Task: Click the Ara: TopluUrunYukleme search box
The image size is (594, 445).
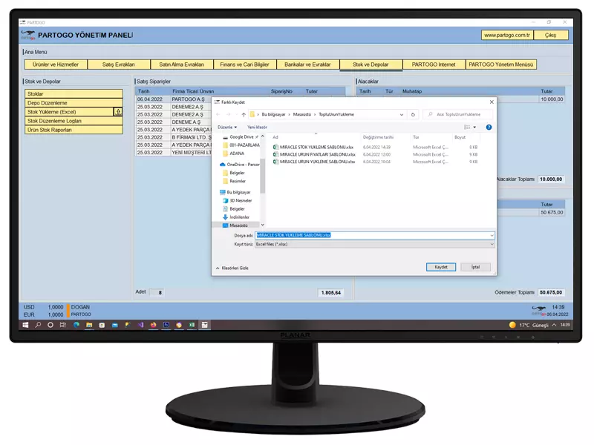Action: click(458, 114)
